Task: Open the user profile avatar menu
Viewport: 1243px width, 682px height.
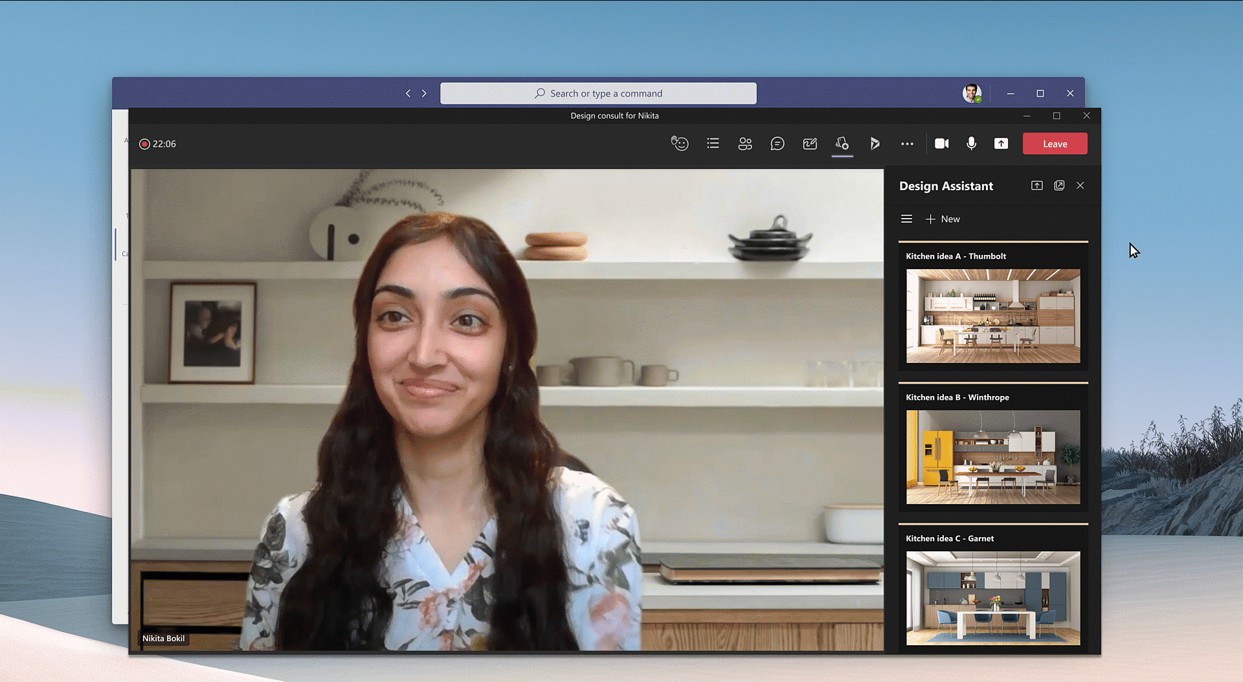Action: coord(971,94)
